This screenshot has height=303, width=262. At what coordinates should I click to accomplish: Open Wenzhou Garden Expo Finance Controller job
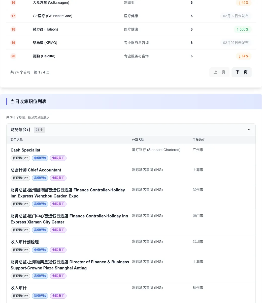(68, 193)
